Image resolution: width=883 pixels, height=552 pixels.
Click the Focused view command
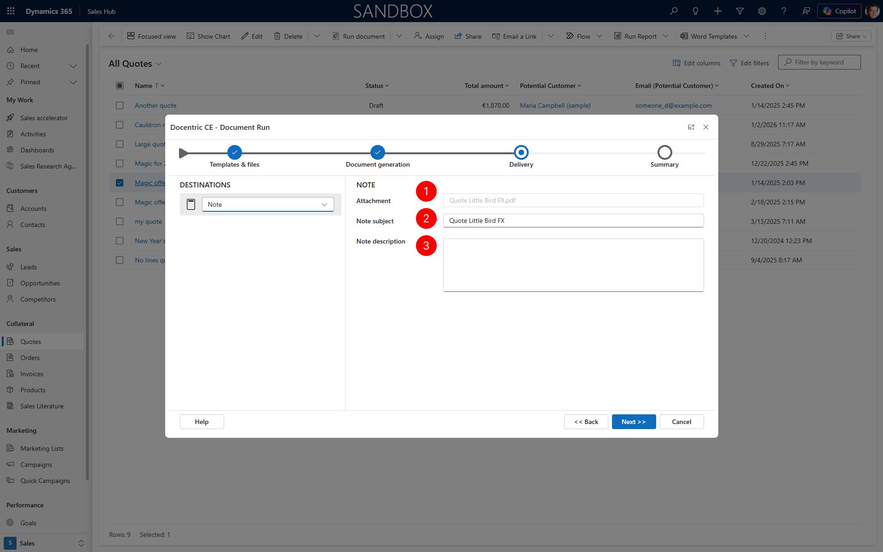[x=151, y=36]
